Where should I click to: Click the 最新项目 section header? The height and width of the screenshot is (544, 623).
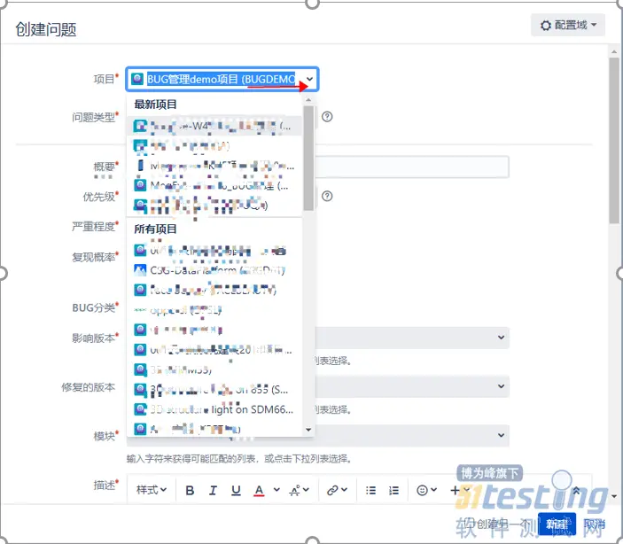[x=155, y=105]
